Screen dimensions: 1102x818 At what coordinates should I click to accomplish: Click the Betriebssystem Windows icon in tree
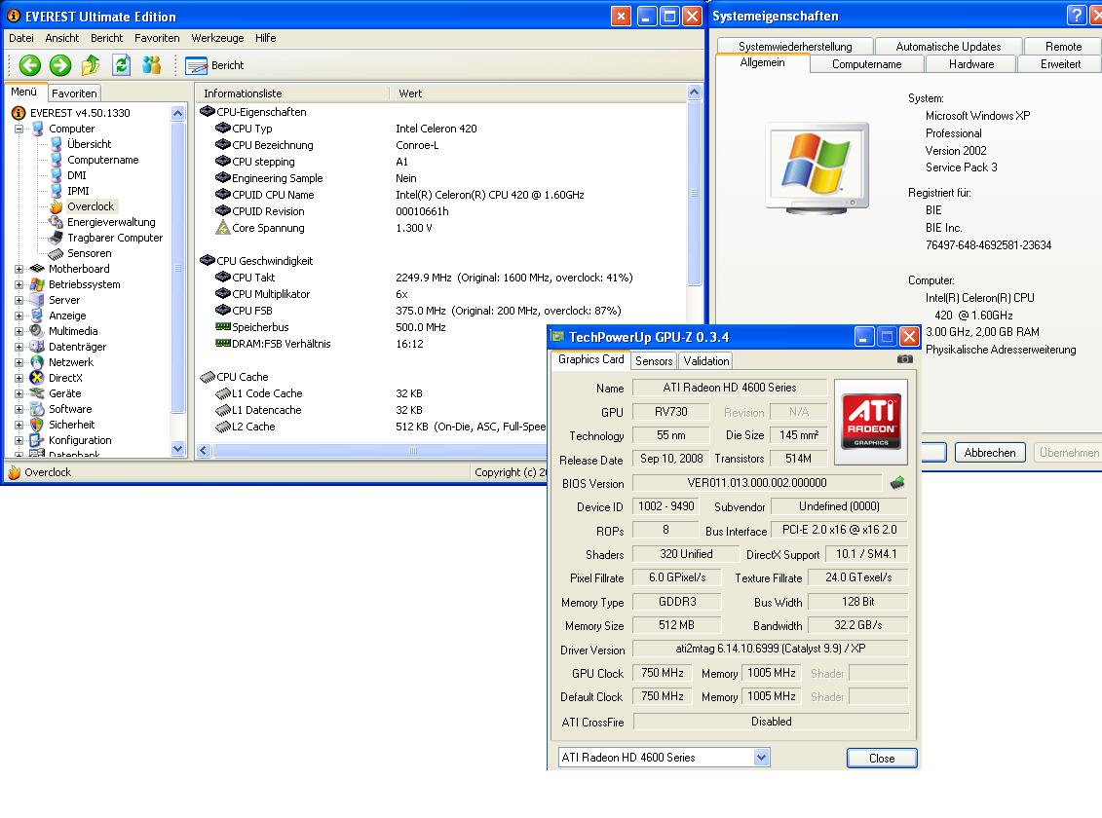(37, 284)
